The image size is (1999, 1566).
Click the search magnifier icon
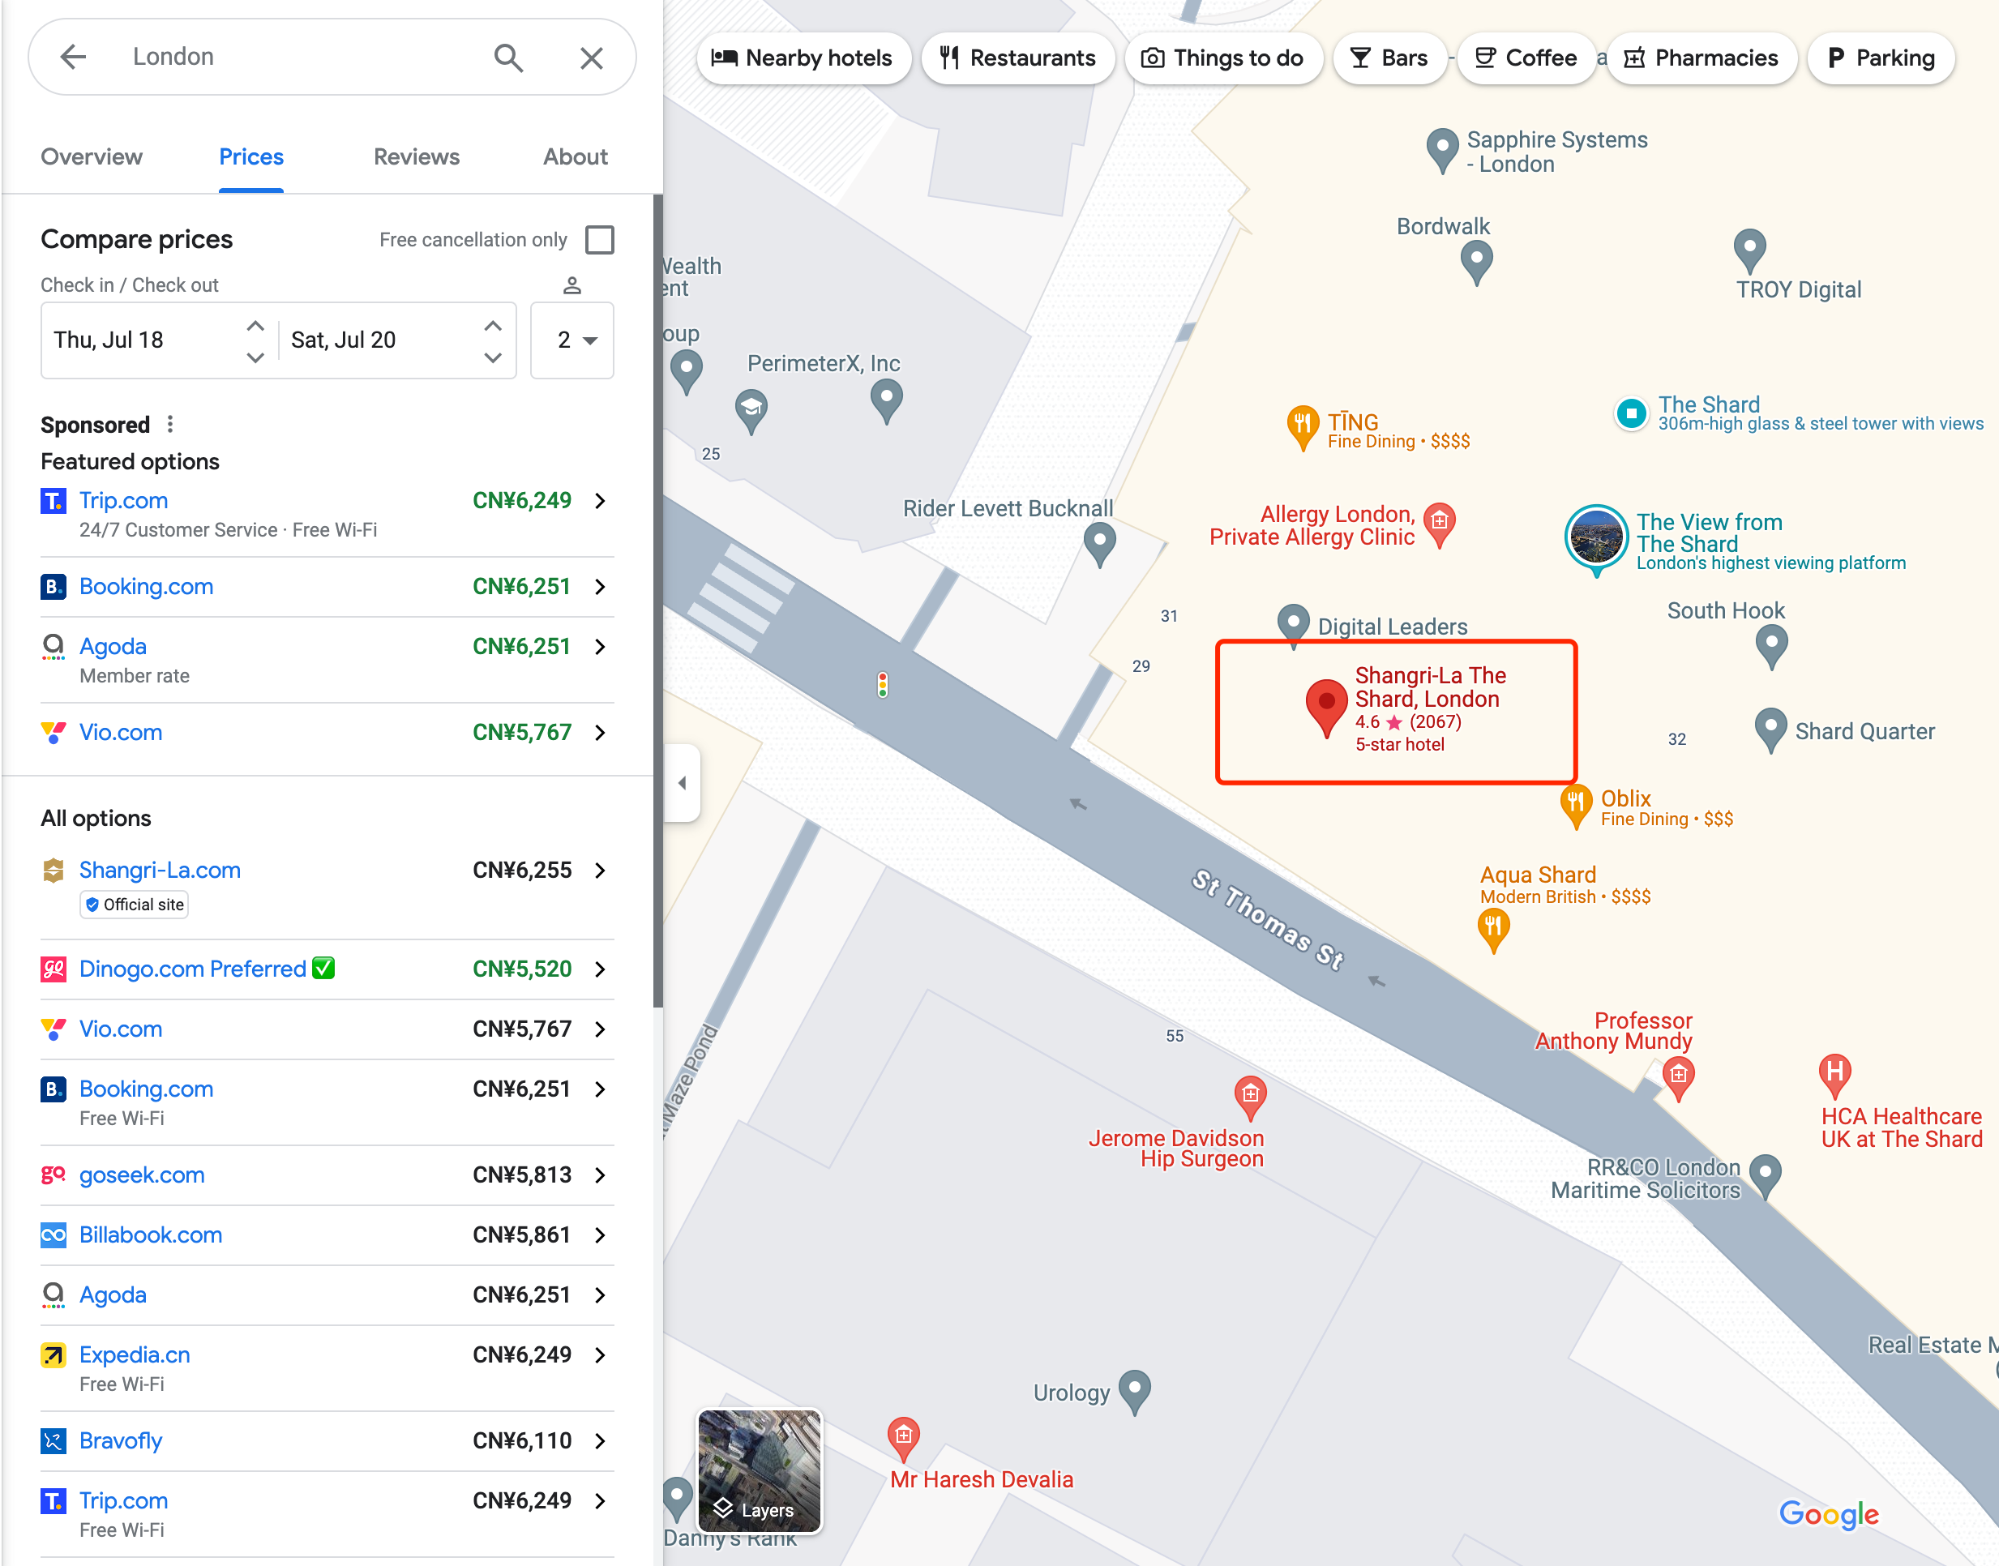pos(509,57)
